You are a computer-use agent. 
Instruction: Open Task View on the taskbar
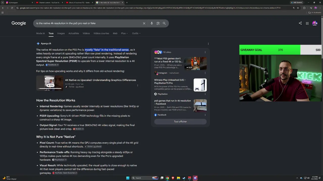click(162, 178)
